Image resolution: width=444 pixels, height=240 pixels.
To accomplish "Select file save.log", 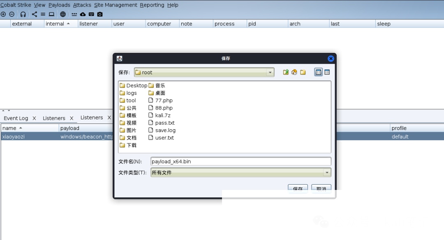I will 162,130.
